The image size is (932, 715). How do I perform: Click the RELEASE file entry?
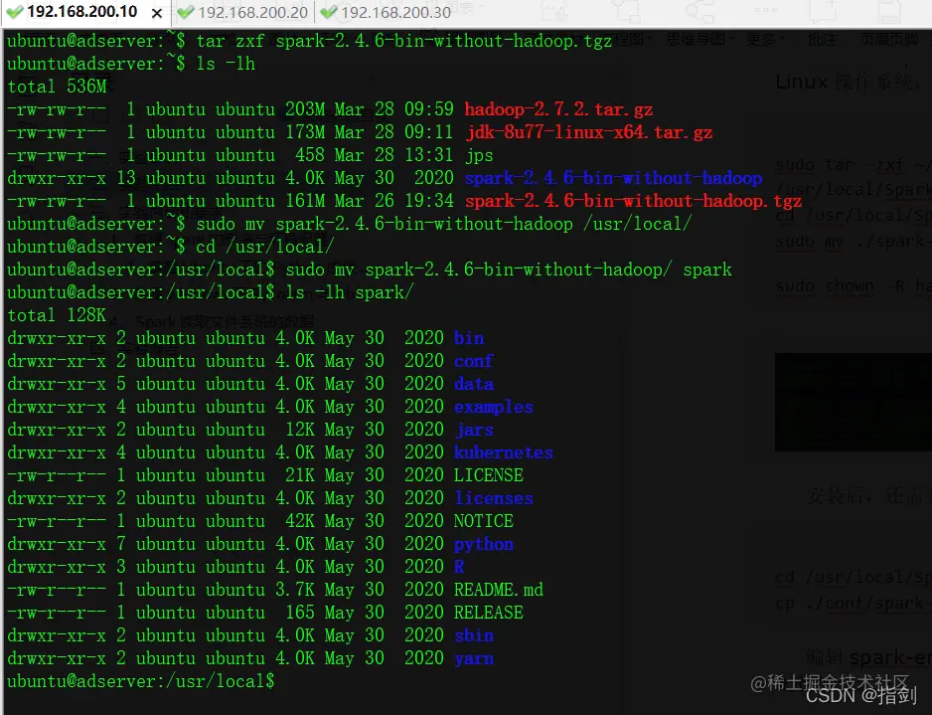[489, 613]
